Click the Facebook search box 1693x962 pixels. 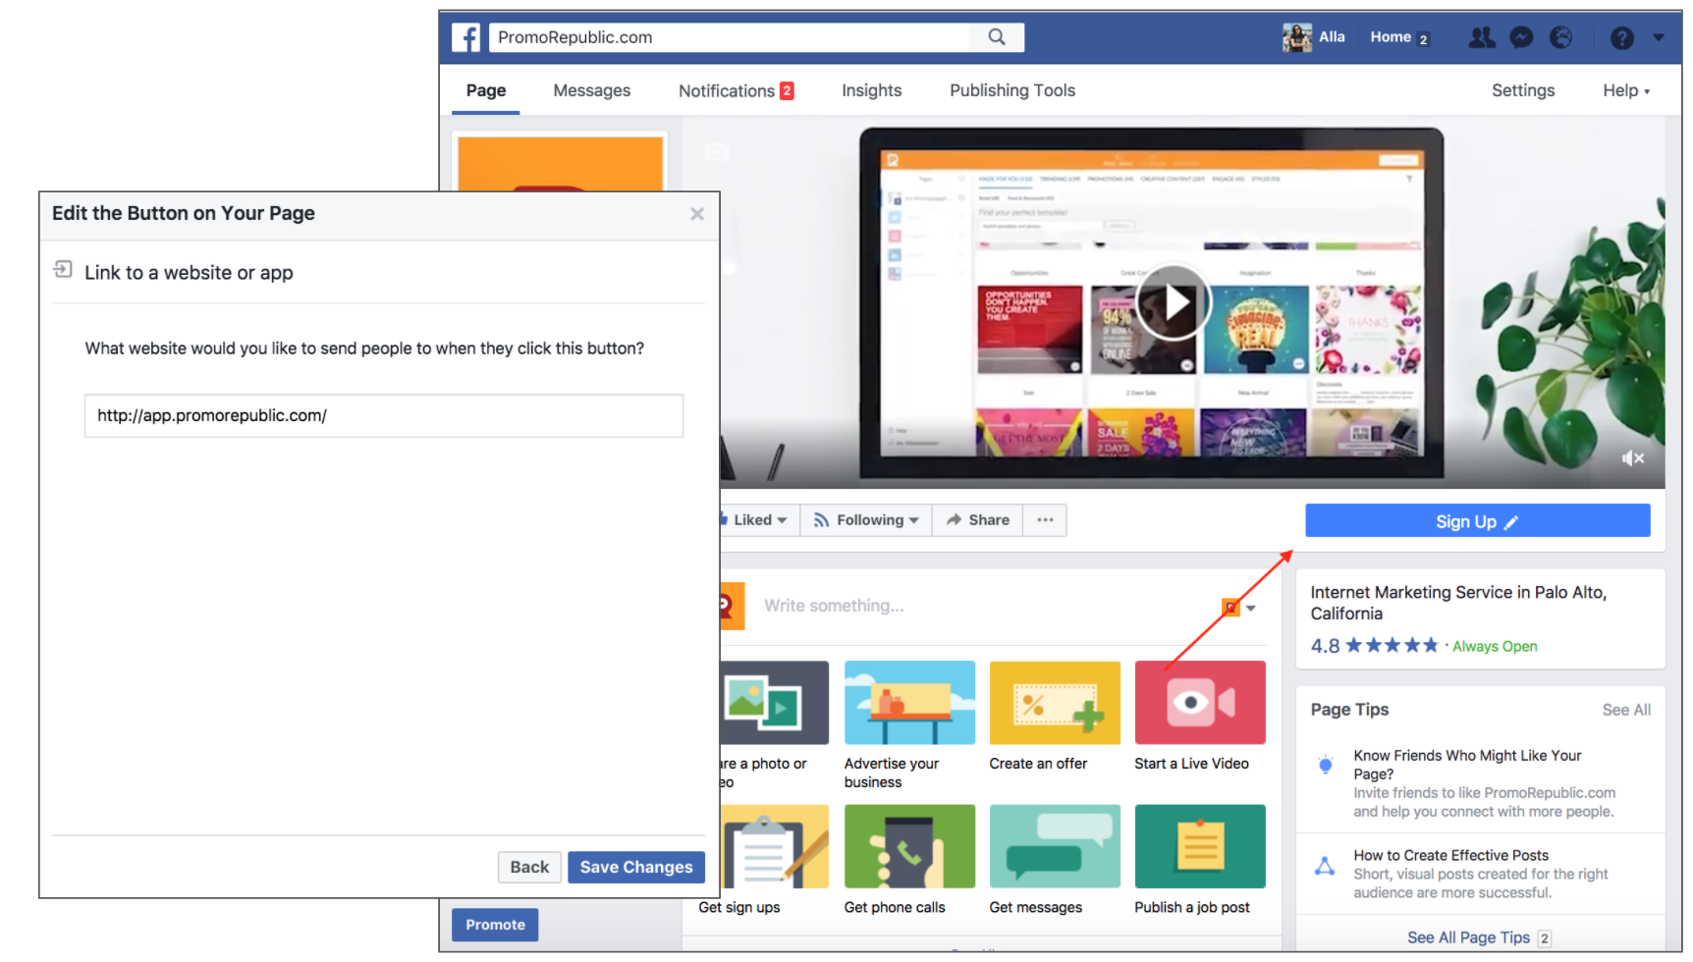[730, 37]
